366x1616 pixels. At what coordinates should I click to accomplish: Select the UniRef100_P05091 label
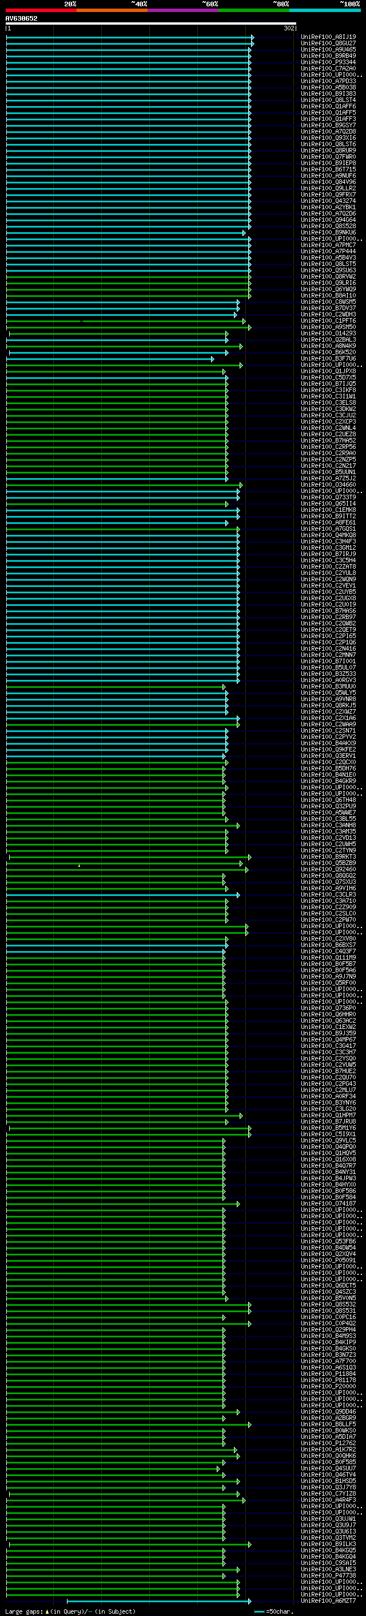click(x=328, y=1259)
